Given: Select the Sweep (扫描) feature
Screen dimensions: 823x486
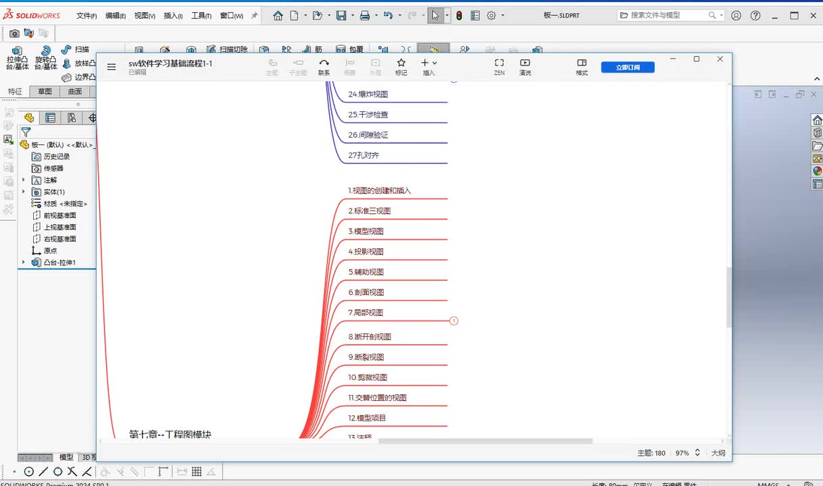Looking at the screenshot, I should click(75, 49).
